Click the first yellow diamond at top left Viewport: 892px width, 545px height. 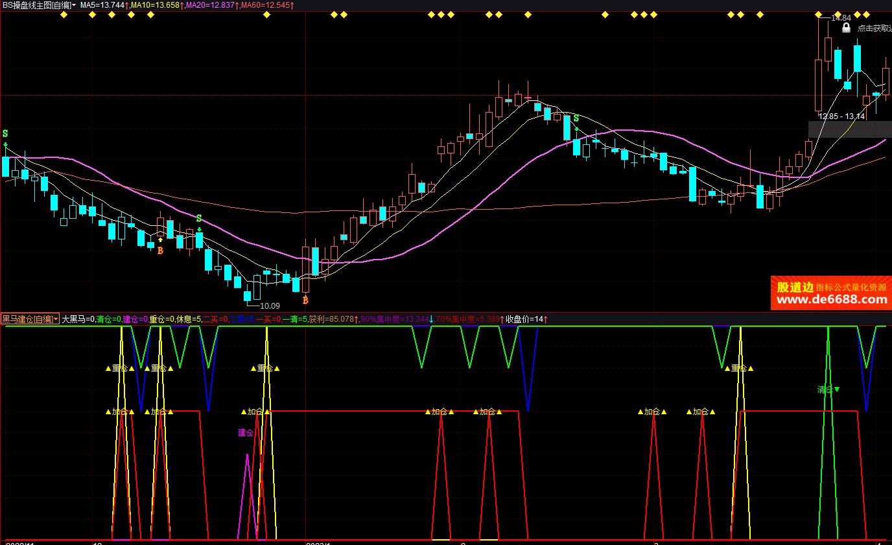[x=64, y=14]
